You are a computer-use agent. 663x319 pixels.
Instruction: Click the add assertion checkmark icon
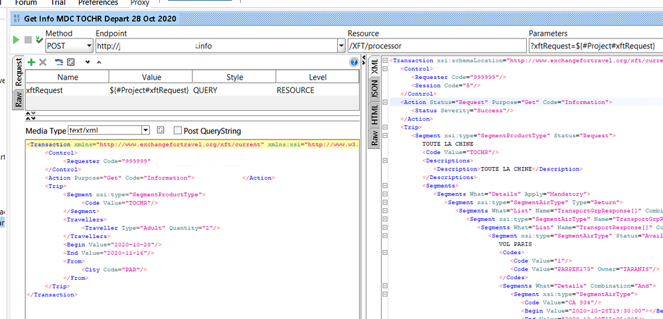(38, 40)
